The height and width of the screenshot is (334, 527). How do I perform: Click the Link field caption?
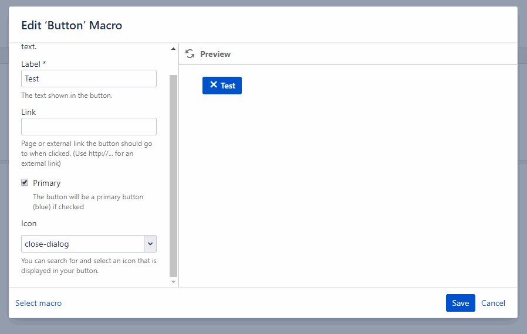point(29,112)
